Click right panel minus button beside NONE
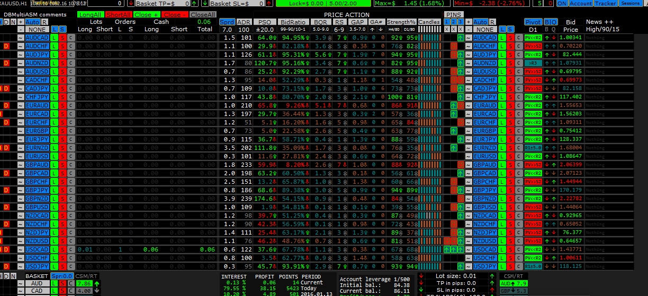The height and width of the screenshot is (296, 648). coord(469,29)
